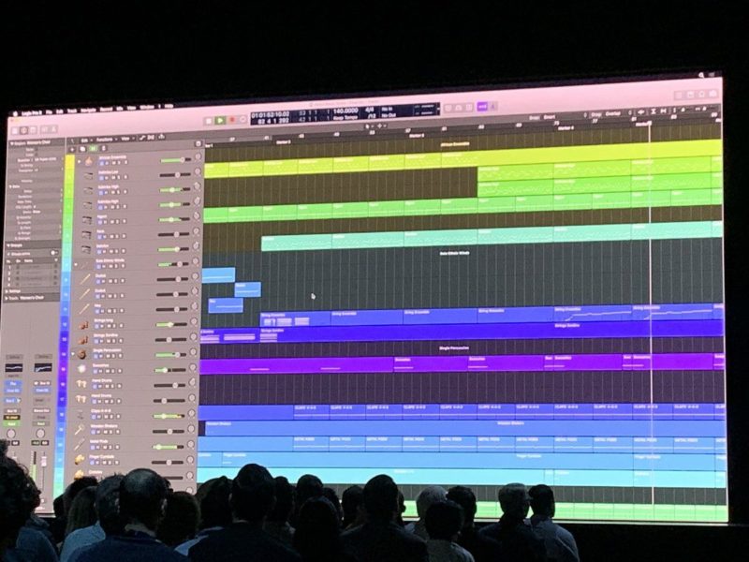This screenshot has width=749, height=562.
Task: Click the Kora track pan knob
Action: click(x=196, y=231)
